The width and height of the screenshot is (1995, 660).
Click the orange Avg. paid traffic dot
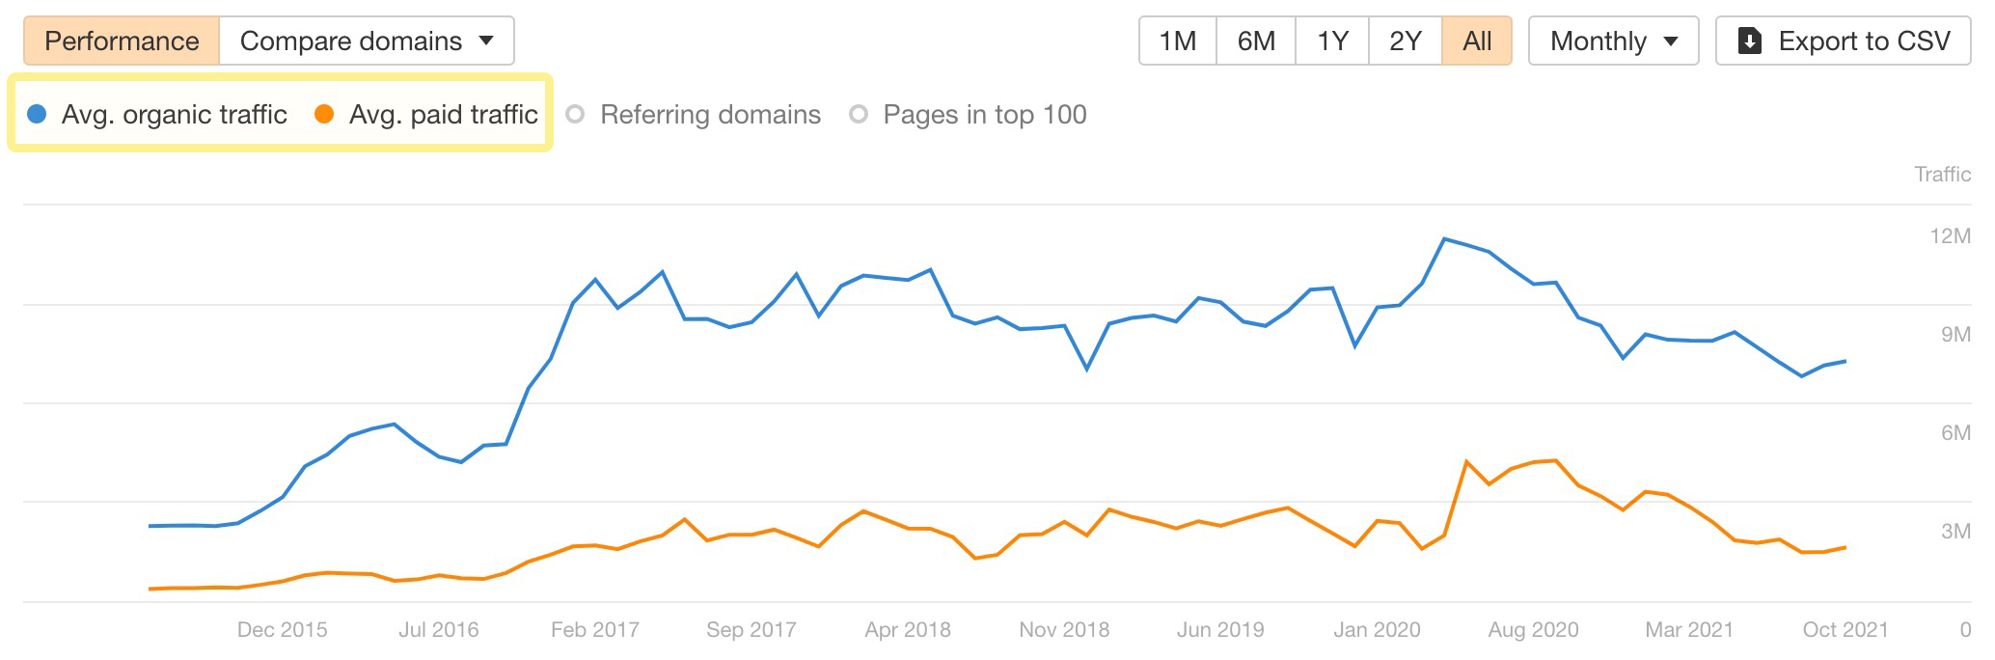(324, 115)
